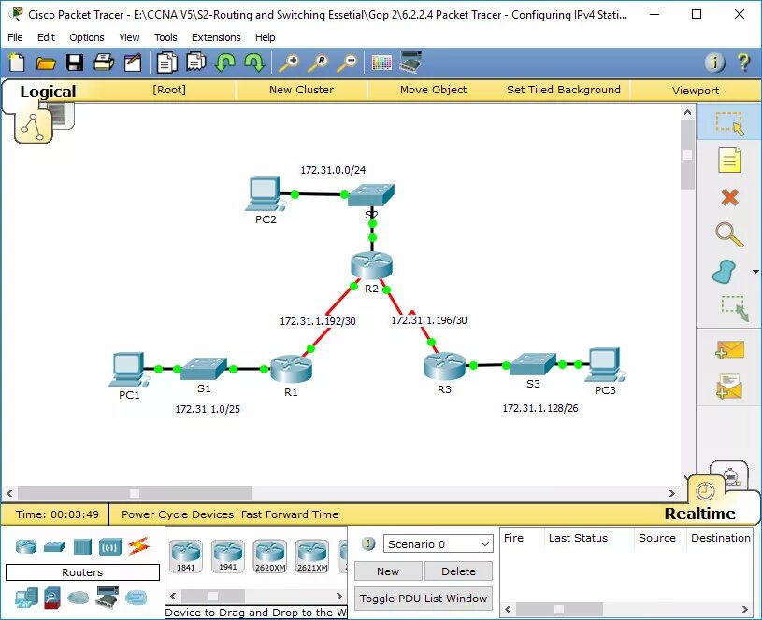This screenshot has width=762, height=620.
Task: Click the New scenario button
Action: pyautogui.click(x=388, y=571)
